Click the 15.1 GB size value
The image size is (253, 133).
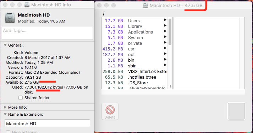114,26
